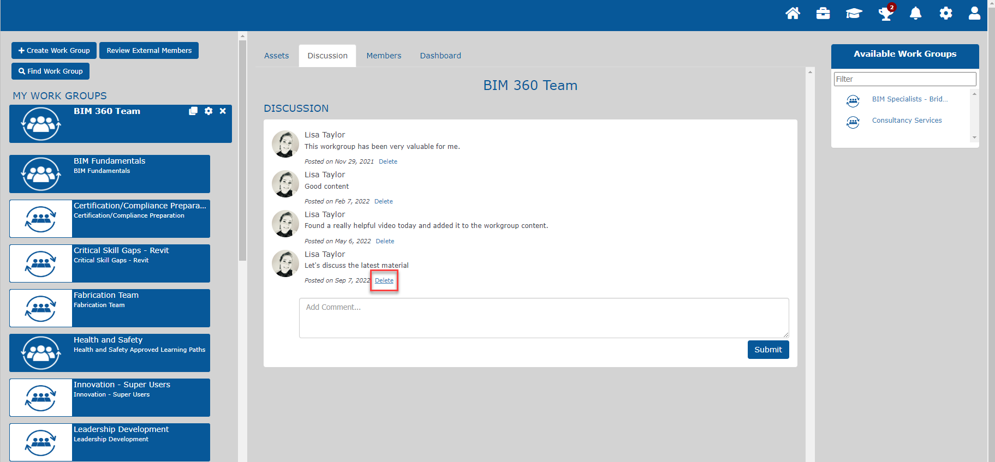Open the graduation cap learning icon

[854, 13]
